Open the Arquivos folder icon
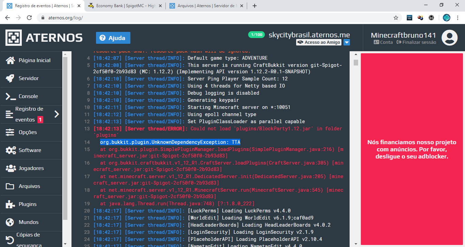Image resolution: width=465 pixels, height=247 pixels. (x=10, y=186)
